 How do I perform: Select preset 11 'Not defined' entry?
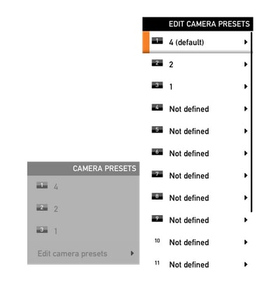198,265
